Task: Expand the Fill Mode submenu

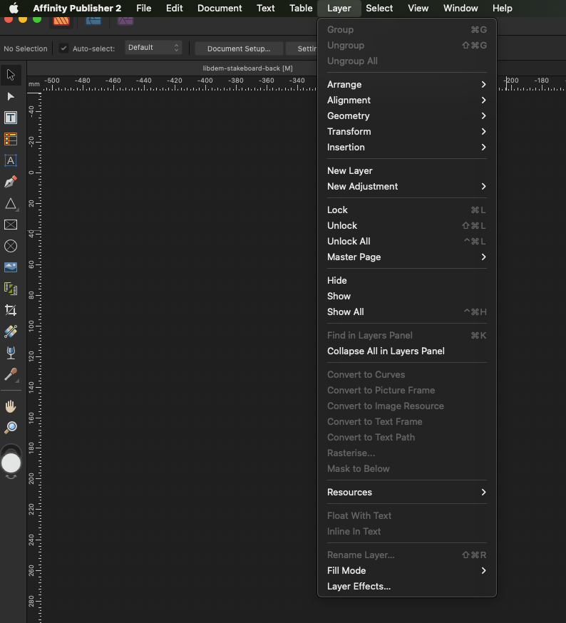Action: point(406,570)
